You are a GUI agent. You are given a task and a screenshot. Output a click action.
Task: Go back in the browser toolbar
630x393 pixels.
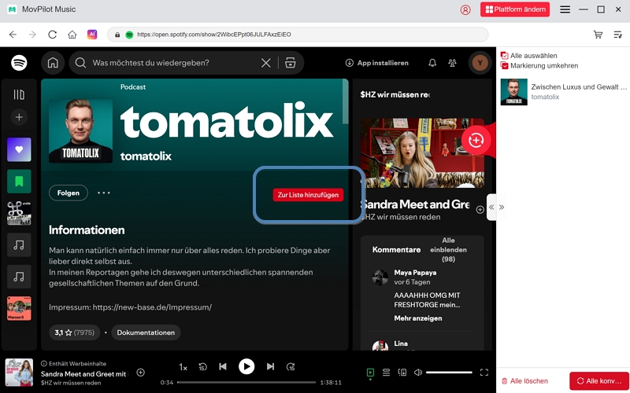pyautogui.click(x=13, y=35)
